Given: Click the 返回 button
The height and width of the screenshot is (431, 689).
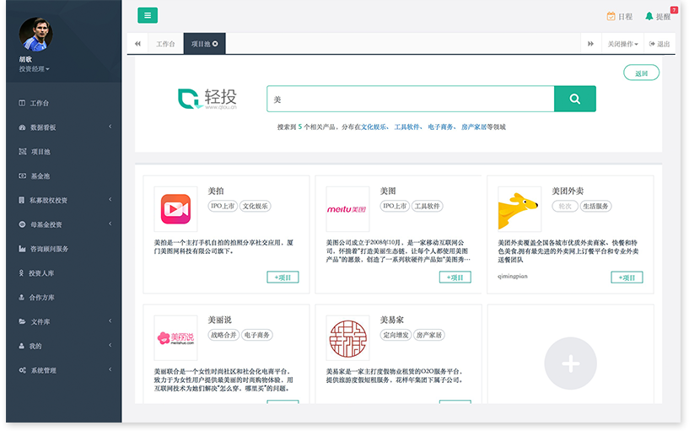Looking at the screenshot, I should (641, 73).
